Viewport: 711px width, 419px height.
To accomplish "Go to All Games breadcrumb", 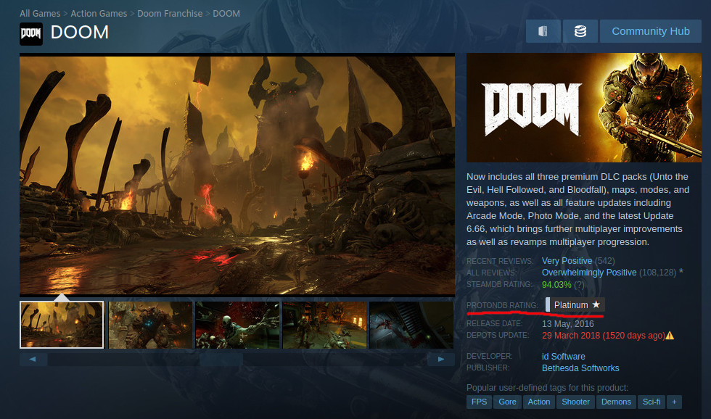I will [40, 14].
